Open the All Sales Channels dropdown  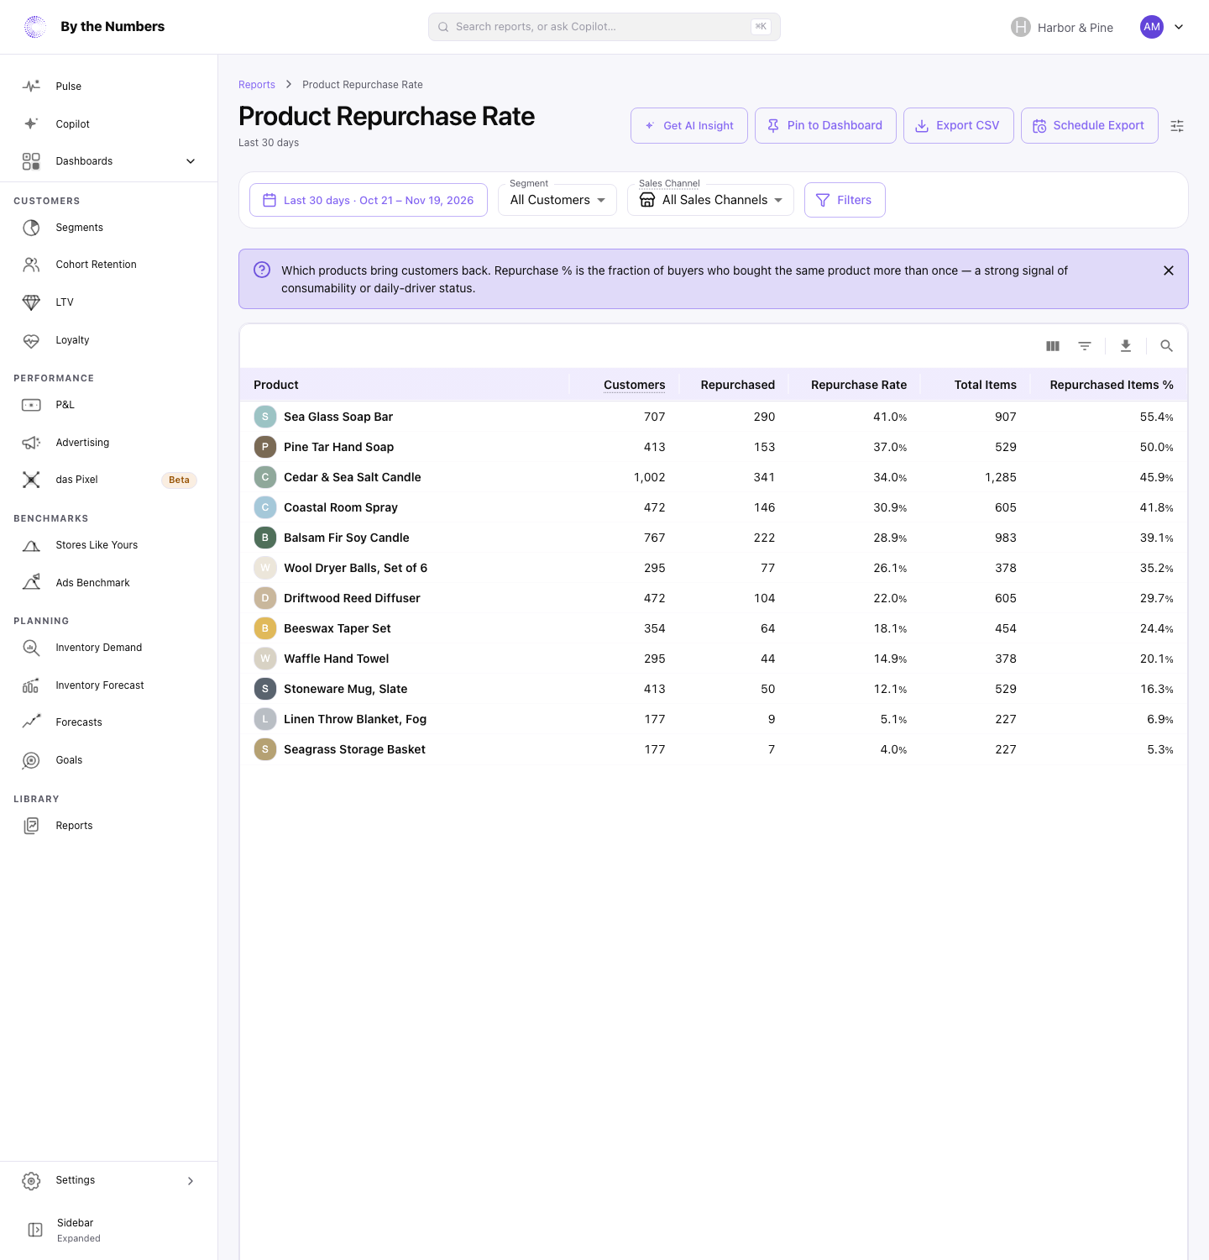coord(710,200)
